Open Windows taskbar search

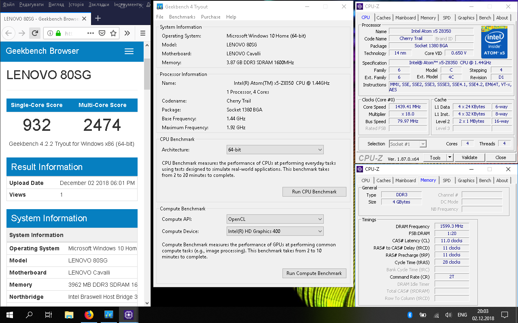coord(29,315)
